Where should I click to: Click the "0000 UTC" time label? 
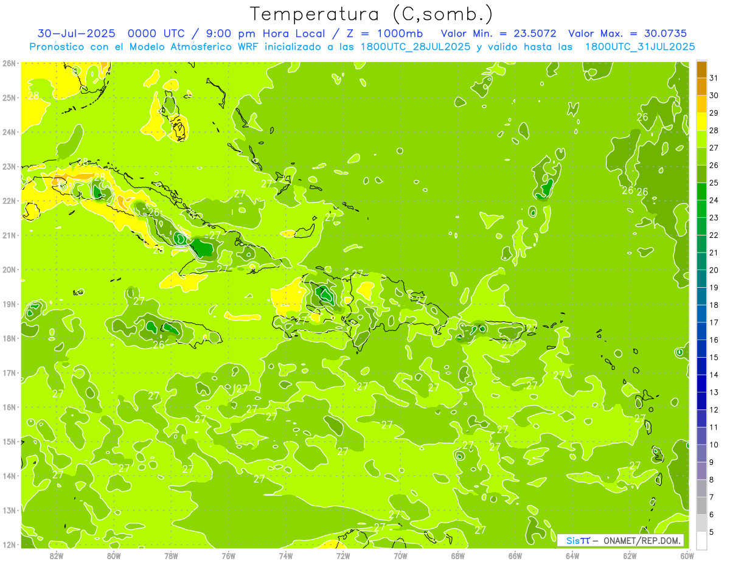point(156,33)
